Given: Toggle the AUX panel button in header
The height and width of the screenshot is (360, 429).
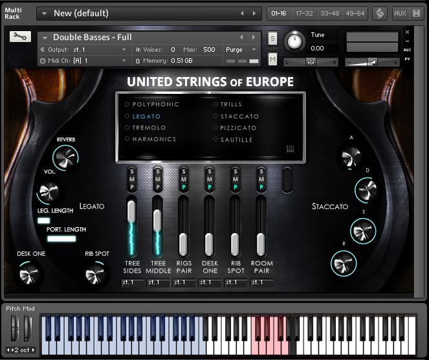Looking at the screenshot, I should pos(400,14).
